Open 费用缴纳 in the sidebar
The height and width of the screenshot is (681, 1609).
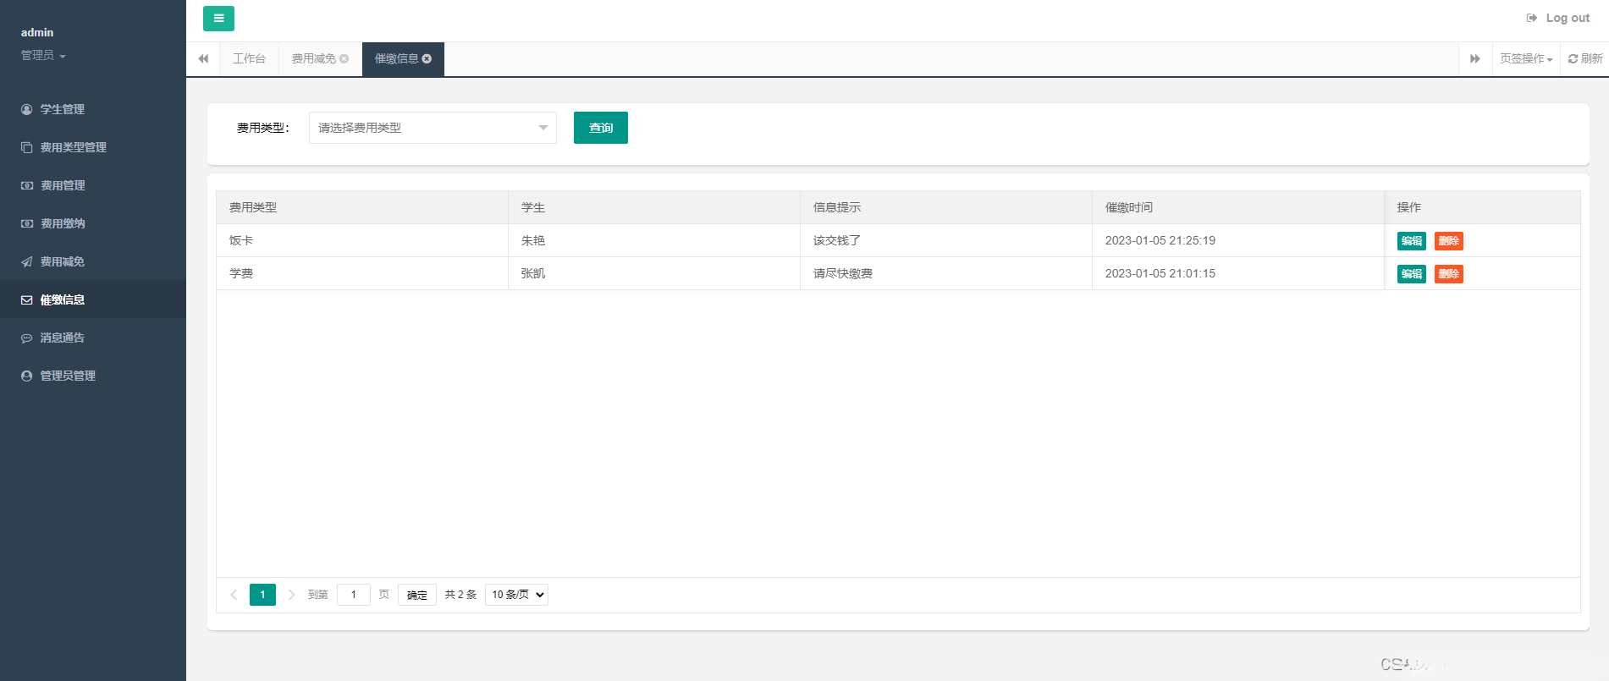tap(93, 223)
